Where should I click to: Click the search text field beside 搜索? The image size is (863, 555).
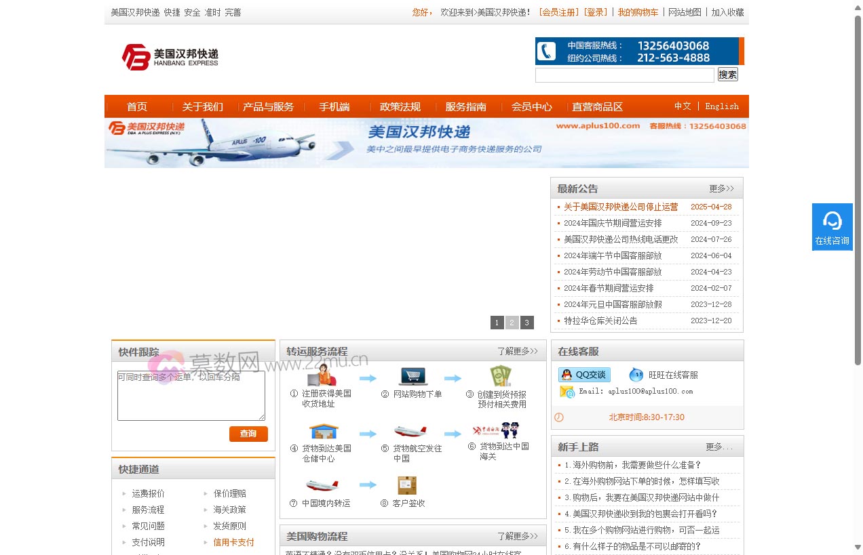[624, 75]
